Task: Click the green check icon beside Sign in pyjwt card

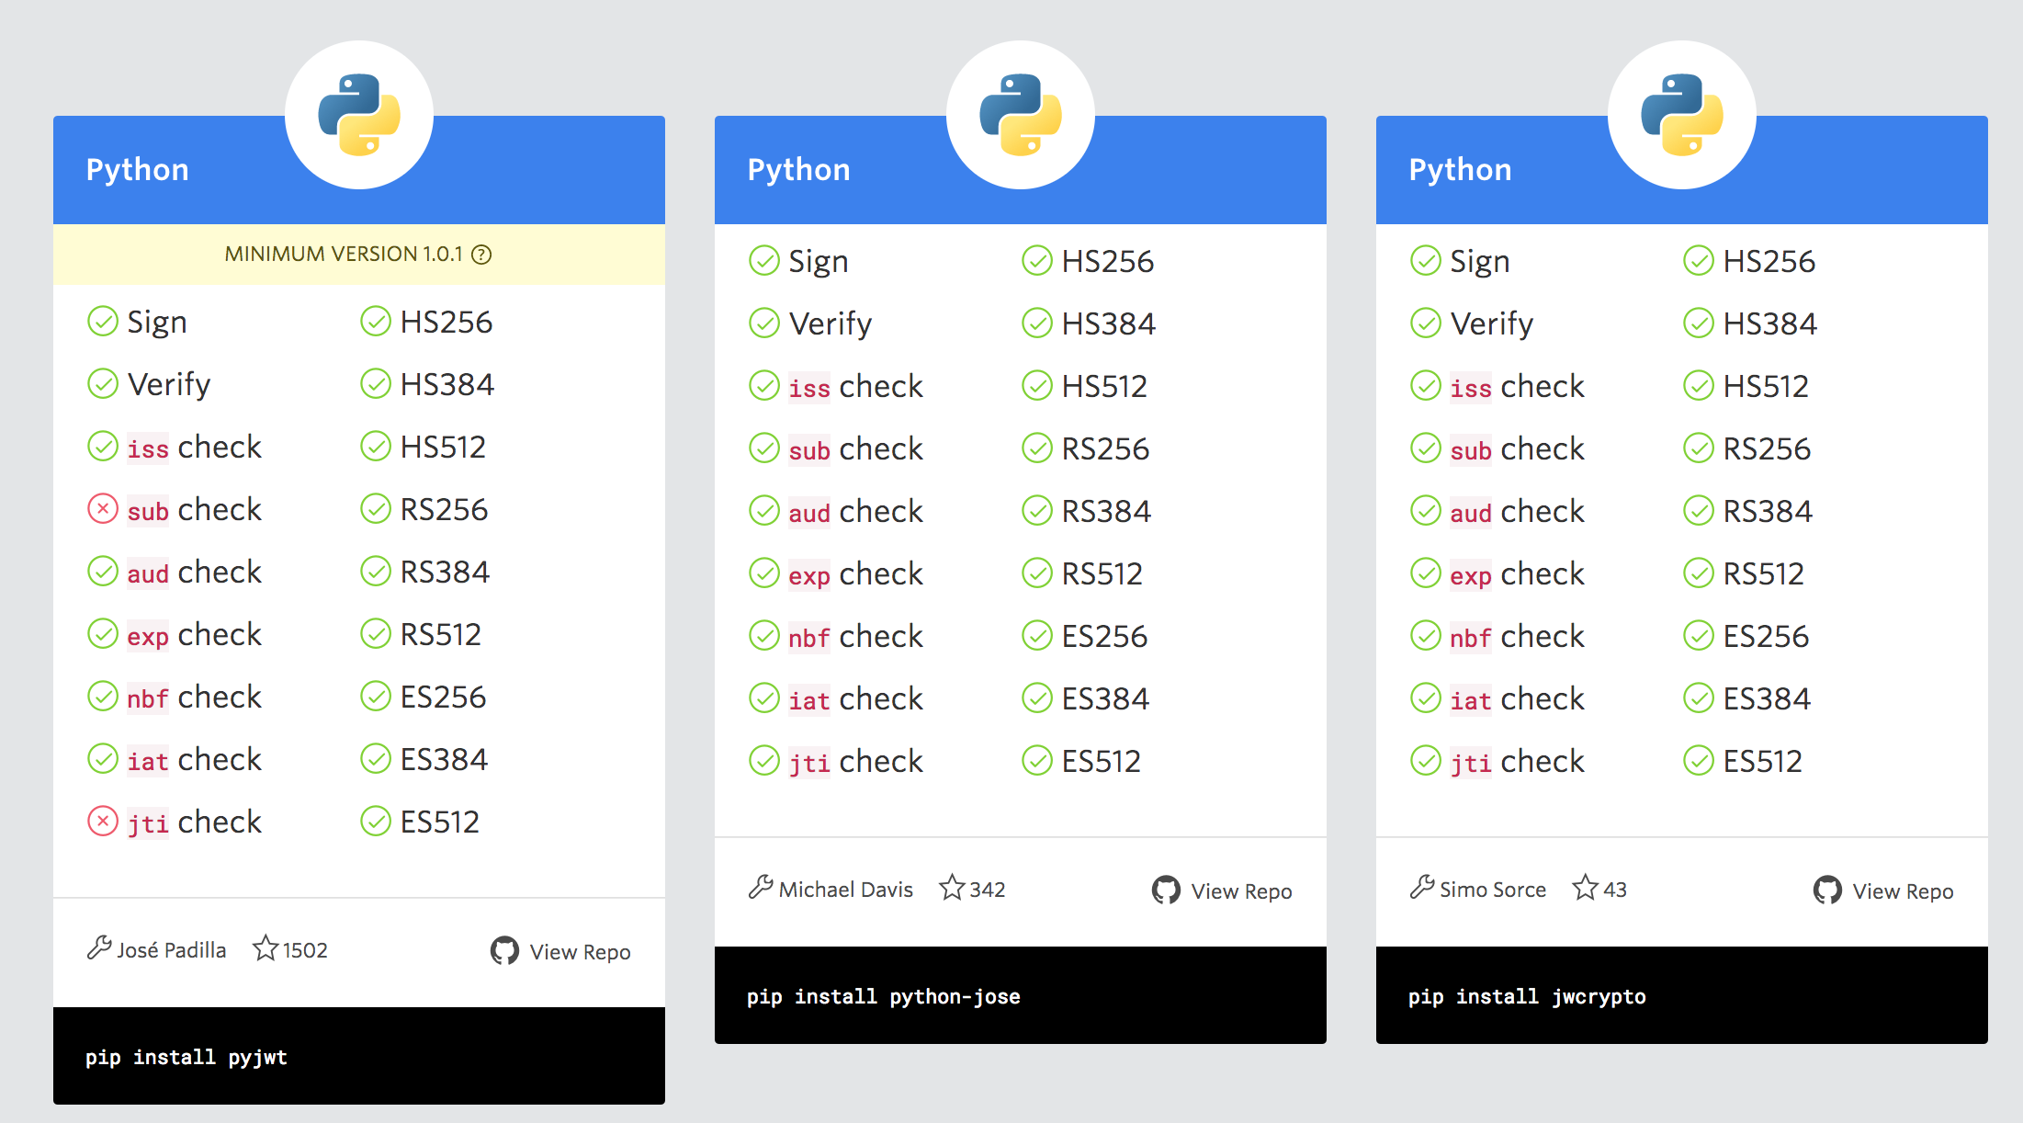Action: pos(103,321)
